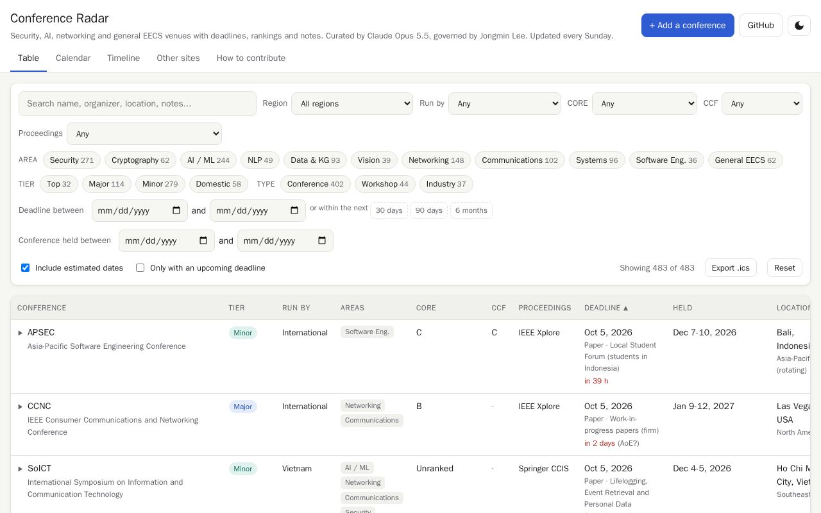The height and width of the screenshot is (513, 821).
Task: Open the Proceedings dropdown
Action: tap(144, 133)
